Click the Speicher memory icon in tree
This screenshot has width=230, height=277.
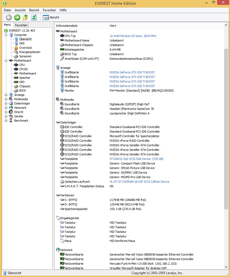coord(16,78)
